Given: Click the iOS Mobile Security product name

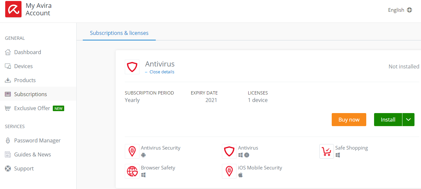Looking at the screenshot, I should click(260, 168).
